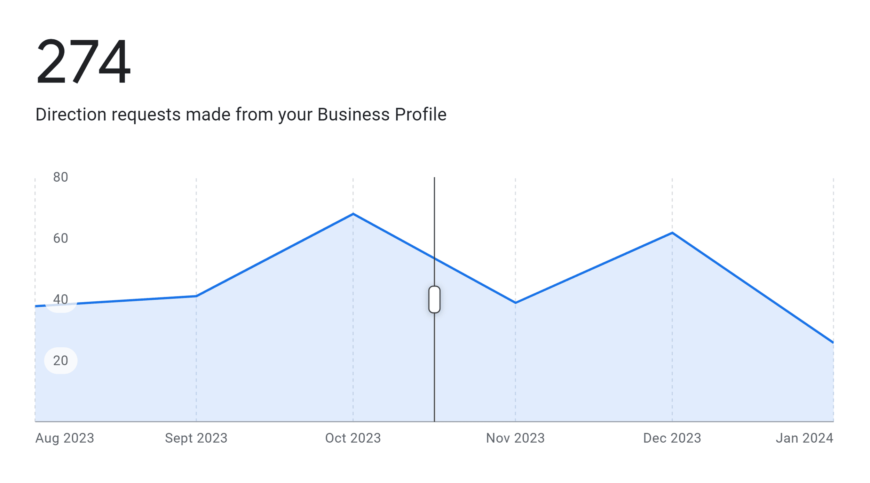The height and width of the screenshot is (483, 870).
Task: Click the Jan 2024 end of the blue line
Action: [x=832, y=342]
